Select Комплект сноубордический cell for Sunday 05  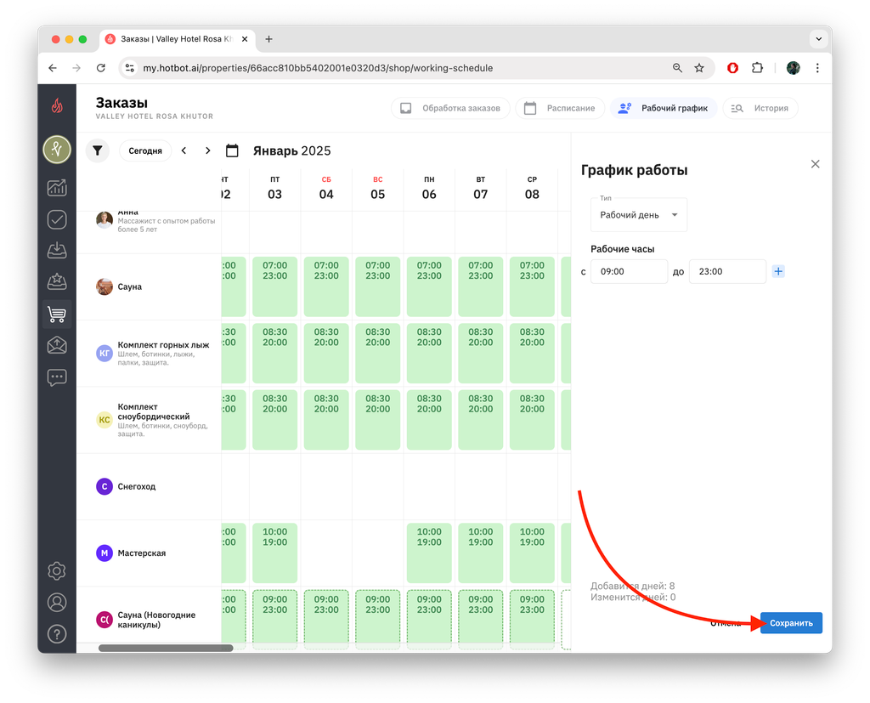pos(378,420)
